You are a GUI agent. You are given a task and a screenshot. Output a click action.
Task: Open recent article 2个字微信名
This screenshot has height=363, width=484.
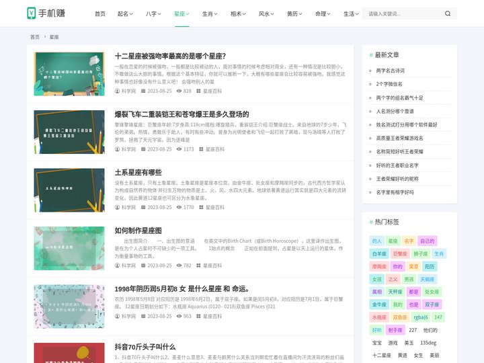(389, 84)
